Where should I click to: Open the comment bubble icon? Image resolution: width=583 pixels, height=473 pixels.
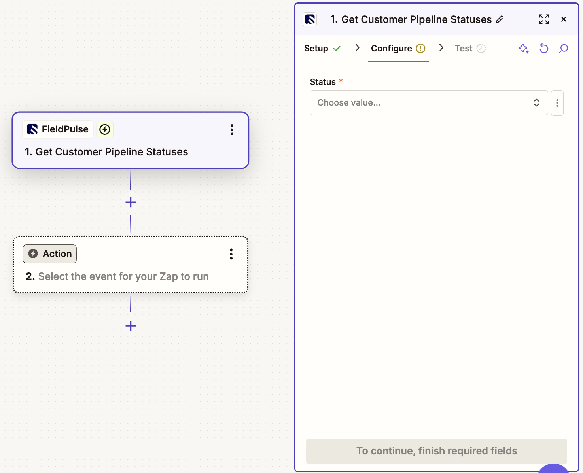click(564, 48)
